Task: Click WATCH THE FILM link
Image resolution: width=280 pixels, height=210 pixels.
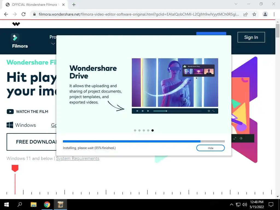Action: (32, 112)
